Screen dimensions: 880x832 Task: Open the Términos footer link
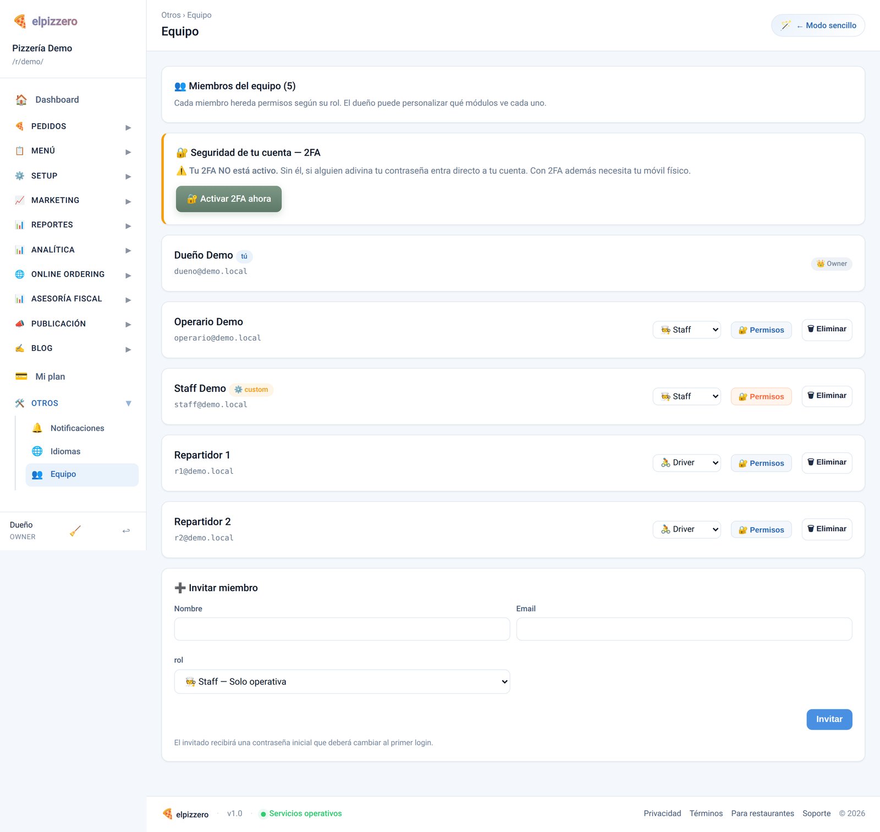point(706,813)
